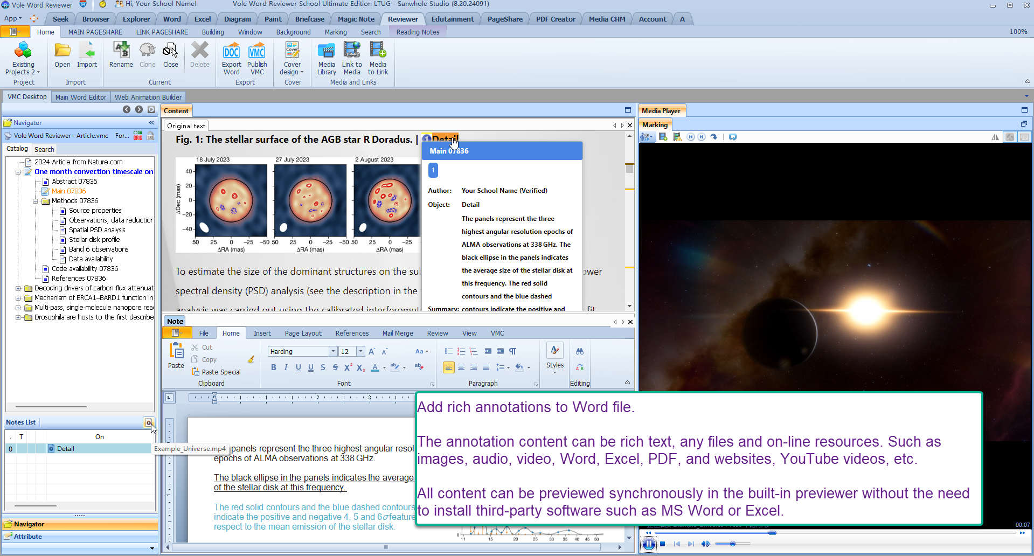Image resolution: width=1034 pixels, height=556 pixels.
Task: Collapse the Methods 07836 tree folder
Action: coord(36,201)
